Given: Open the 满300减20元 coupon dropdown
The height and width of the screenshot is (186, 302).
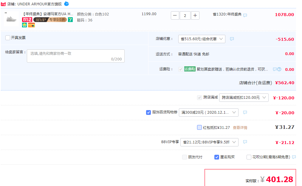Looking at the screenshot, I should pos(209,112).
